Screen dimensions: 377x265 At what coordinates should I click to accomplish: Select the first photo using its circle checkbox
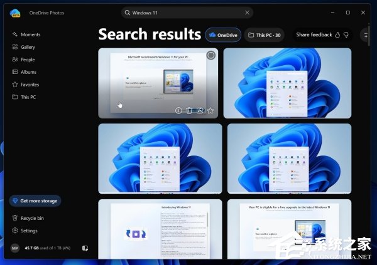[x=211, y=55]
